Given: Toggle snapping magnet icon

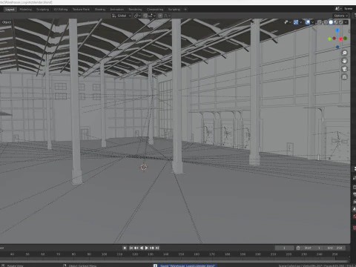Looking at the screenshot, I should 145,16.
